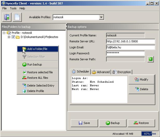Select the Profile - notezoli tree label
The height and width of the screenshot is (137, 160).
coord(22,33)
